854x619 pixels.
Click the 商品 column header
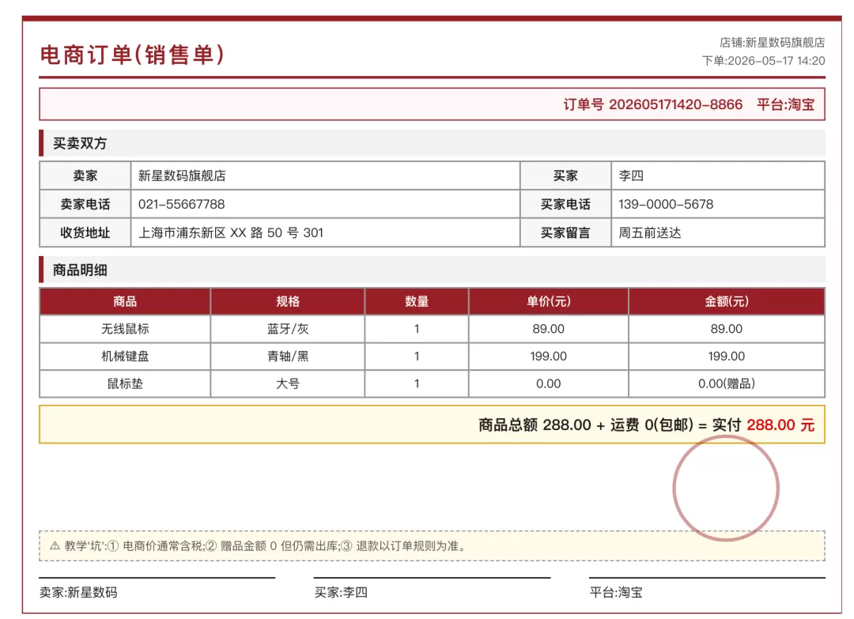(125, 301)
